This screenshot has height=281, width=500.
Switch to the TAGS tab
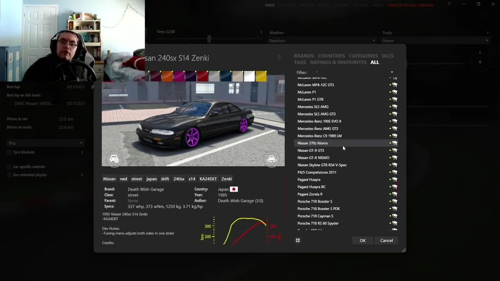pos(300,62)
